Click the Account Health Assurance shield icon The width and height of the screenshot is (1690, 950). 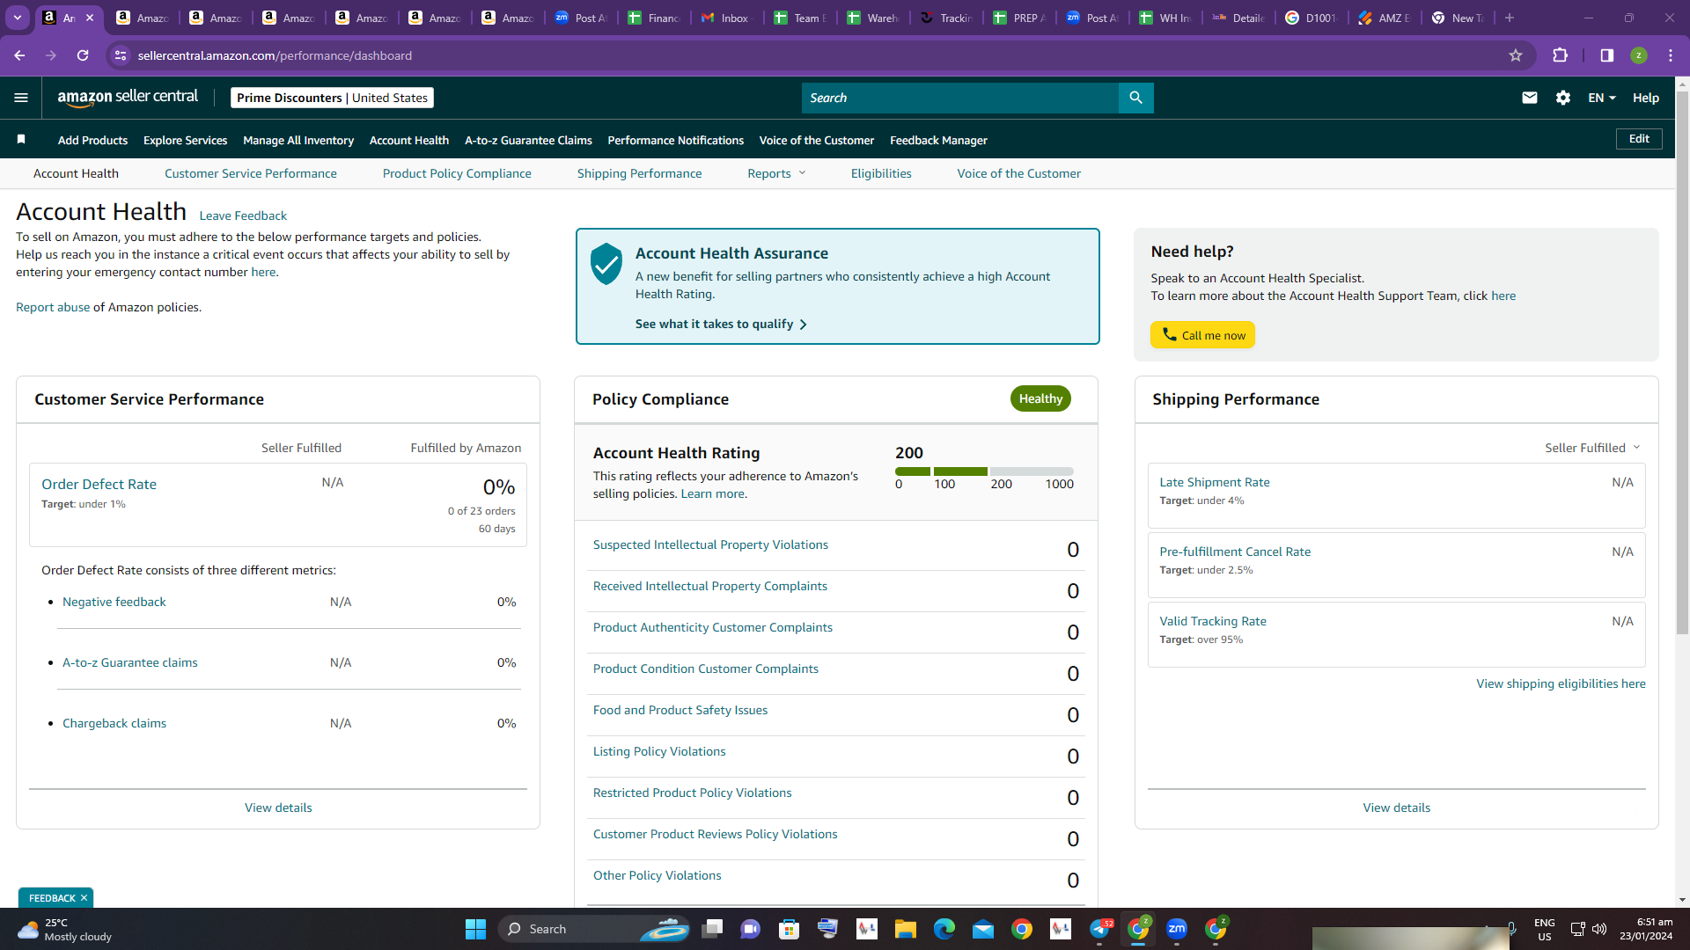pyautogui.click(x=606, y=264)
